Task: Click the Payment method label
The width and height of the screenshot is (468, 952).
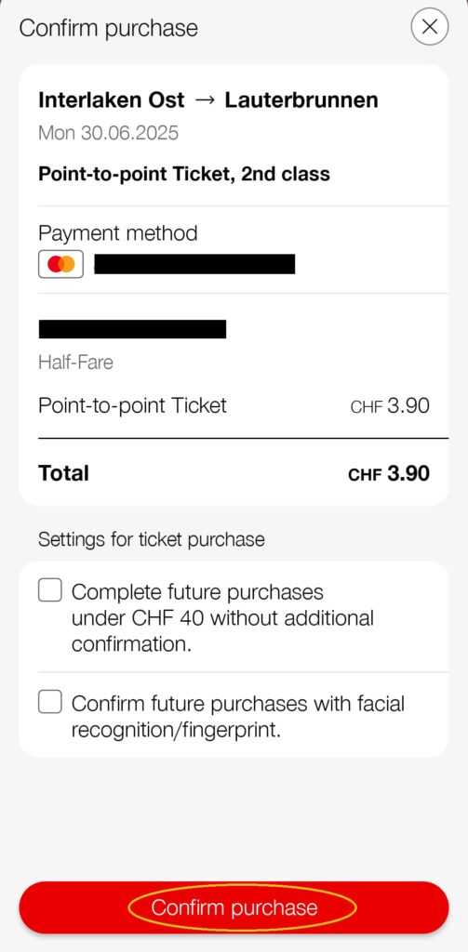Action: (118, 233)
